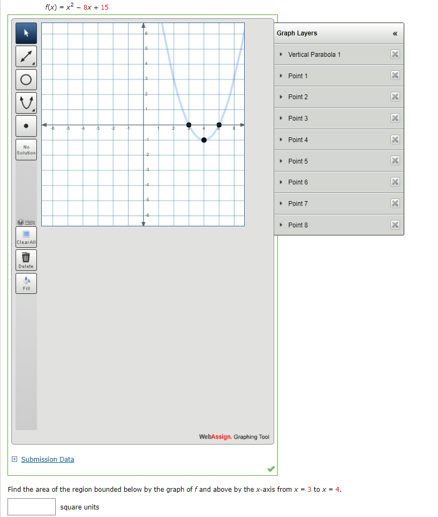
Task: Select the line drawing tool
Action: point(26,56)
